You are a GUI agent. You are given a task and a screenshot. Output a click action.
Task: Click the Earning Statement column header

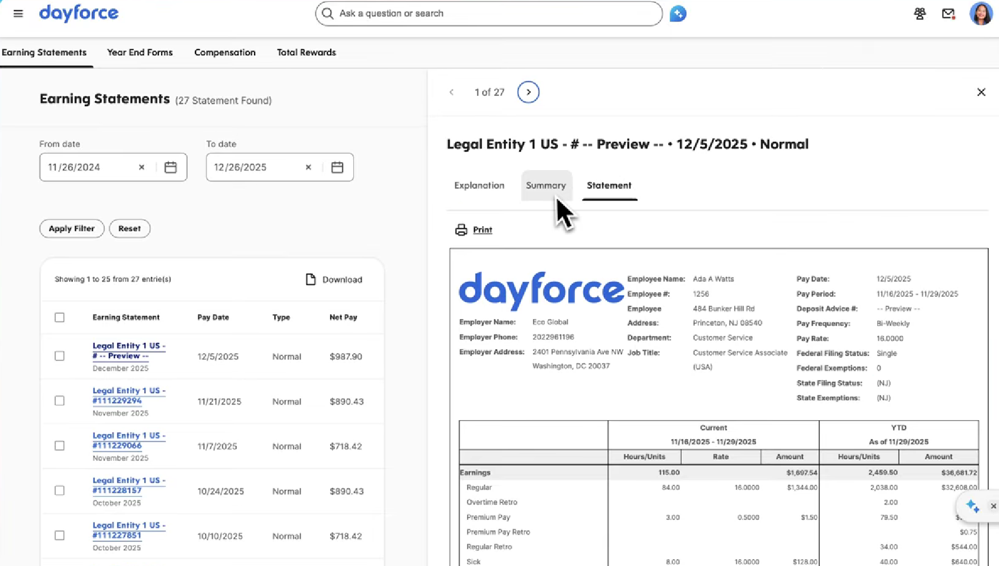click(126, 318)
